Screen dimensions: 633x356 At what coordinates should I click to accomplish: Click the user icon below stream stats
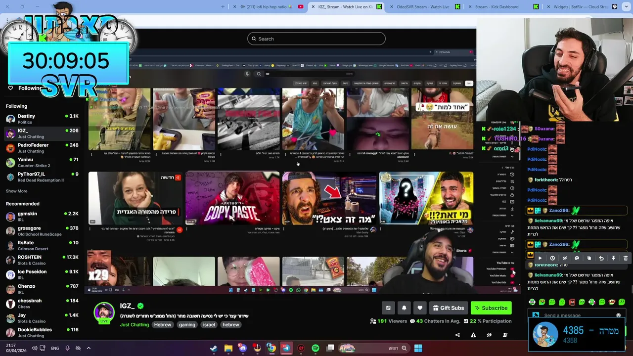coord(505,335)
